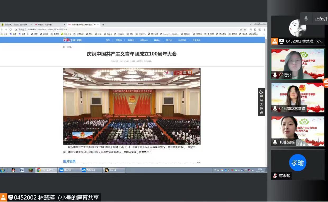Click the 图片实录 section heading

[69, 161]
